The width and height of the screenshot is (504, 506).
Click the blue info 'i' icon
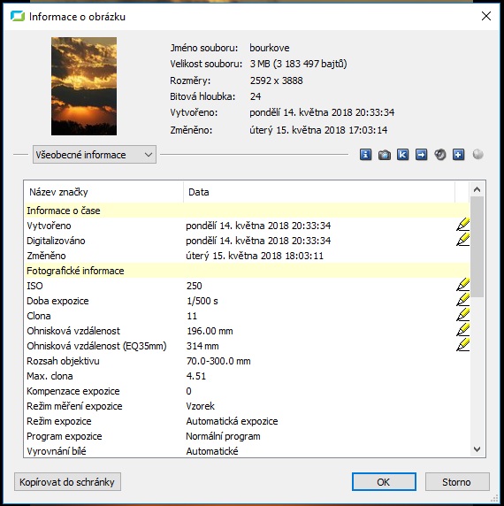tap(366, 155)
